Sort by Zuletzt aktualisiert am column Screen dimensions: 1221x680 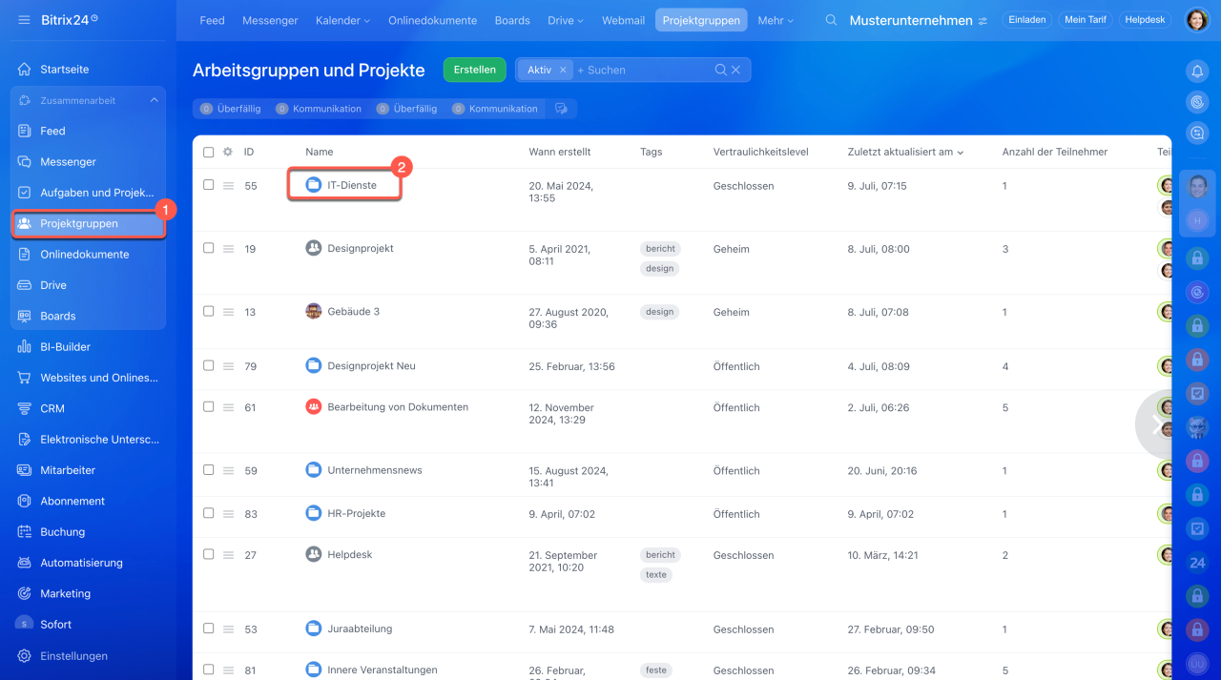(x=904, y=152)
